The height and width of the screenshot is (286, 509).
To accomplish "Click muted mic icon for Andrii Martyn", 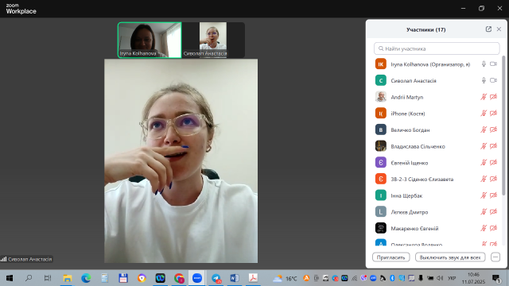I will point(484,97).
